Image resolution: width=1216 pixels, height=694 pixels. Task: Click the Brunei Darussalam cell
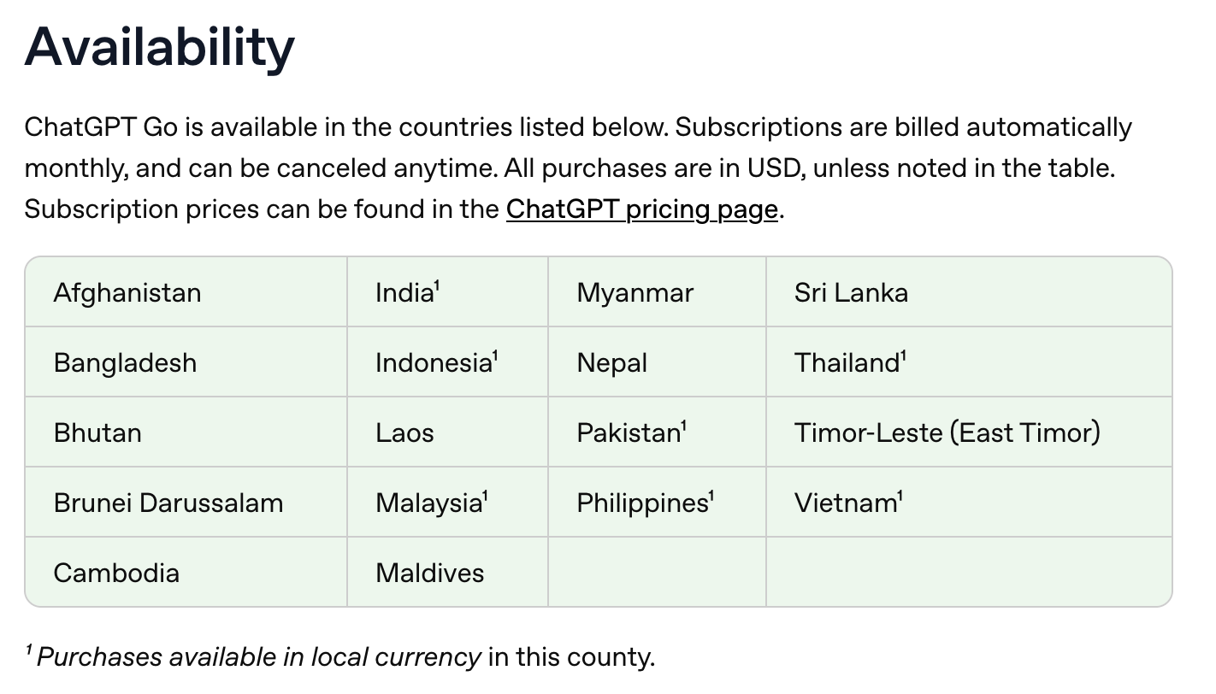(168, 503)
